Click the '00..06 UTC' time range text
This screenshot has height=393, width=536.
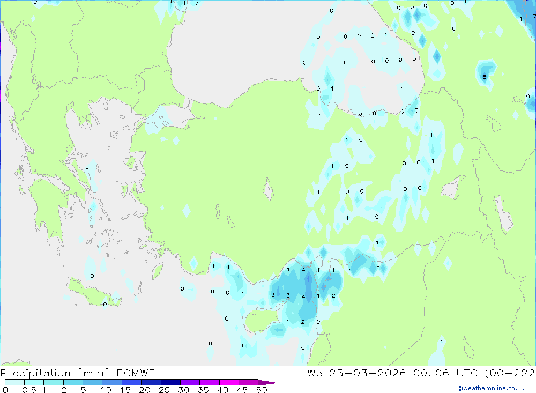(x=446, y=373)
